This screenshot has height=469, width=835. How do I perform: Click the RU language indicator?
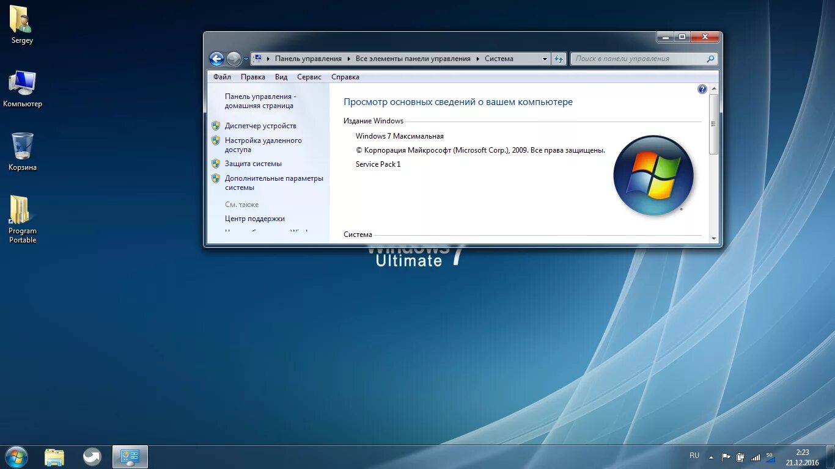tap(694, 456)
